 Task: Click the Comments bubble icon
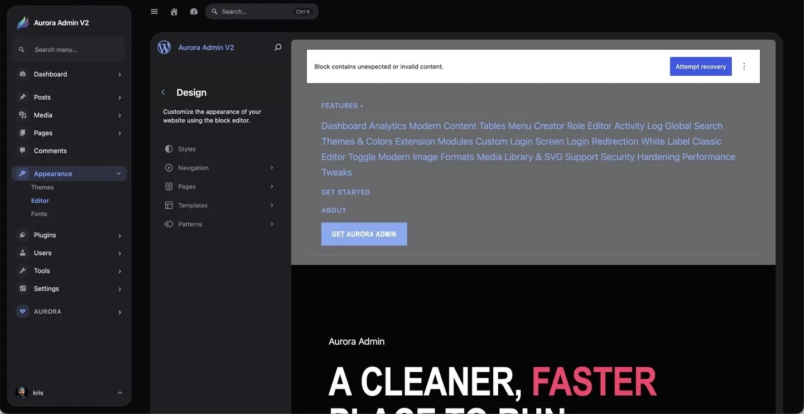click(x=23, y=150)
